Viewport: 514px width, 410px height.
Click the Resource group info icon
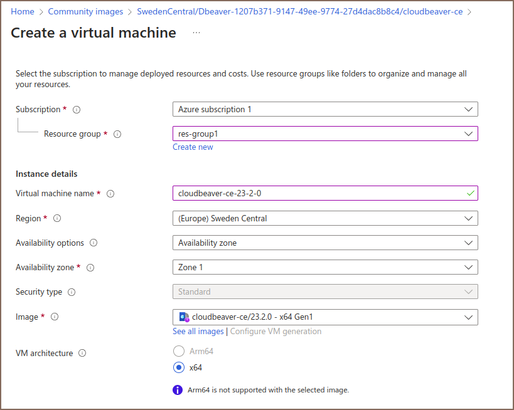117,134
